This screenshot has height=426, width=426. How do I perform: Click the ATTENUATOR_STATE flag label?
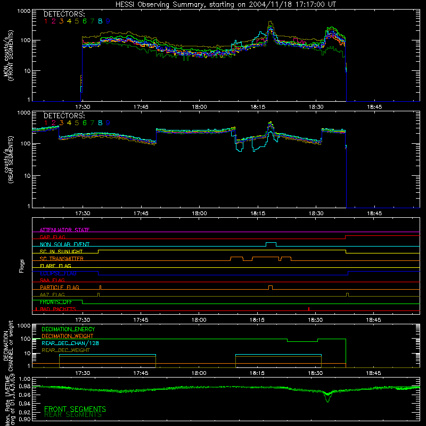tap(64, 230)
